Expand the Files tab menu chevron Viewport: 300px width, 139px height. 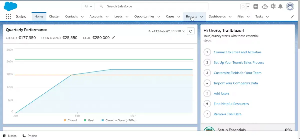pyautogui.click(x=248, y=17)
